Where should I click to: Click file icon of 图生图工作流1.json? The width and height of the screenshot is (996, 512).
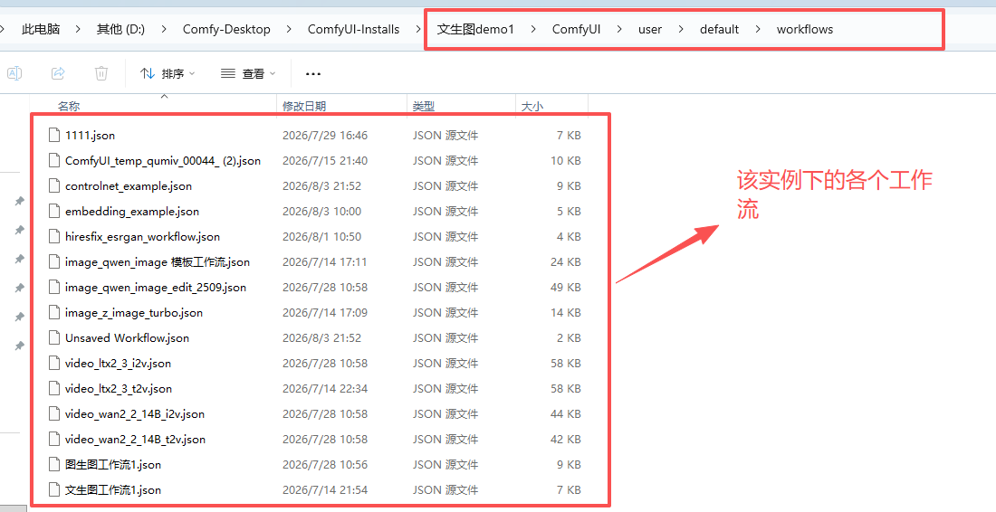[54, 465]
